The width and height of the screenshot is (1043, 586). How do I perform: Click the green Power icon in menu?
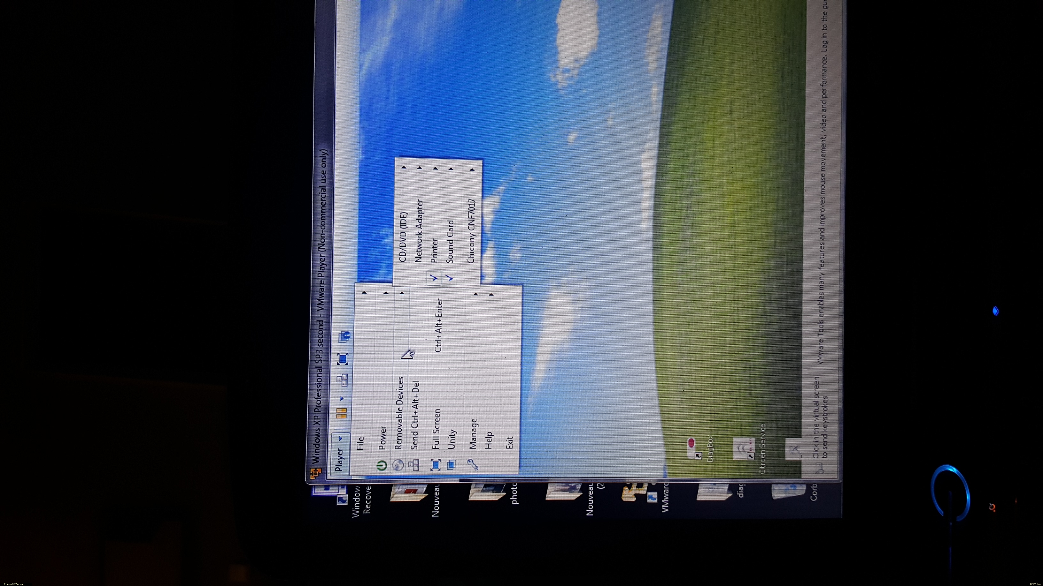(382, 466)
